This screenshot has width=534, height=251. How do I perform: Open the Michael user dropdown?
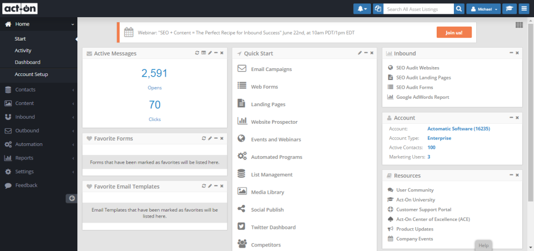click(x=483, y=9)
